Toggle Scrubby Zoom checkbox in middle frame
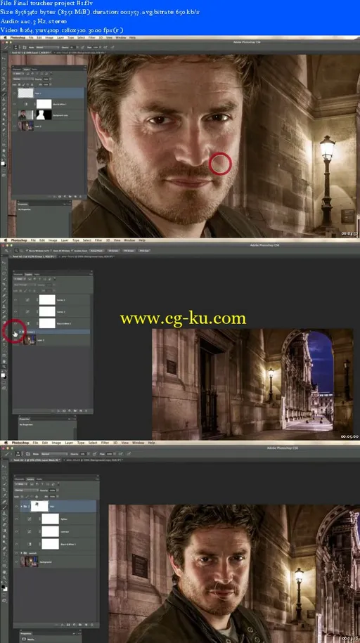 (x=72, y=251)
